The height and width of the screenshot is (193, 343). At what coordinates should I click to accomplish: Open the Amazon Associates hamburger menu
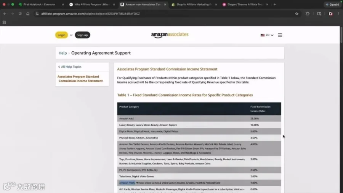pos(280,35)
